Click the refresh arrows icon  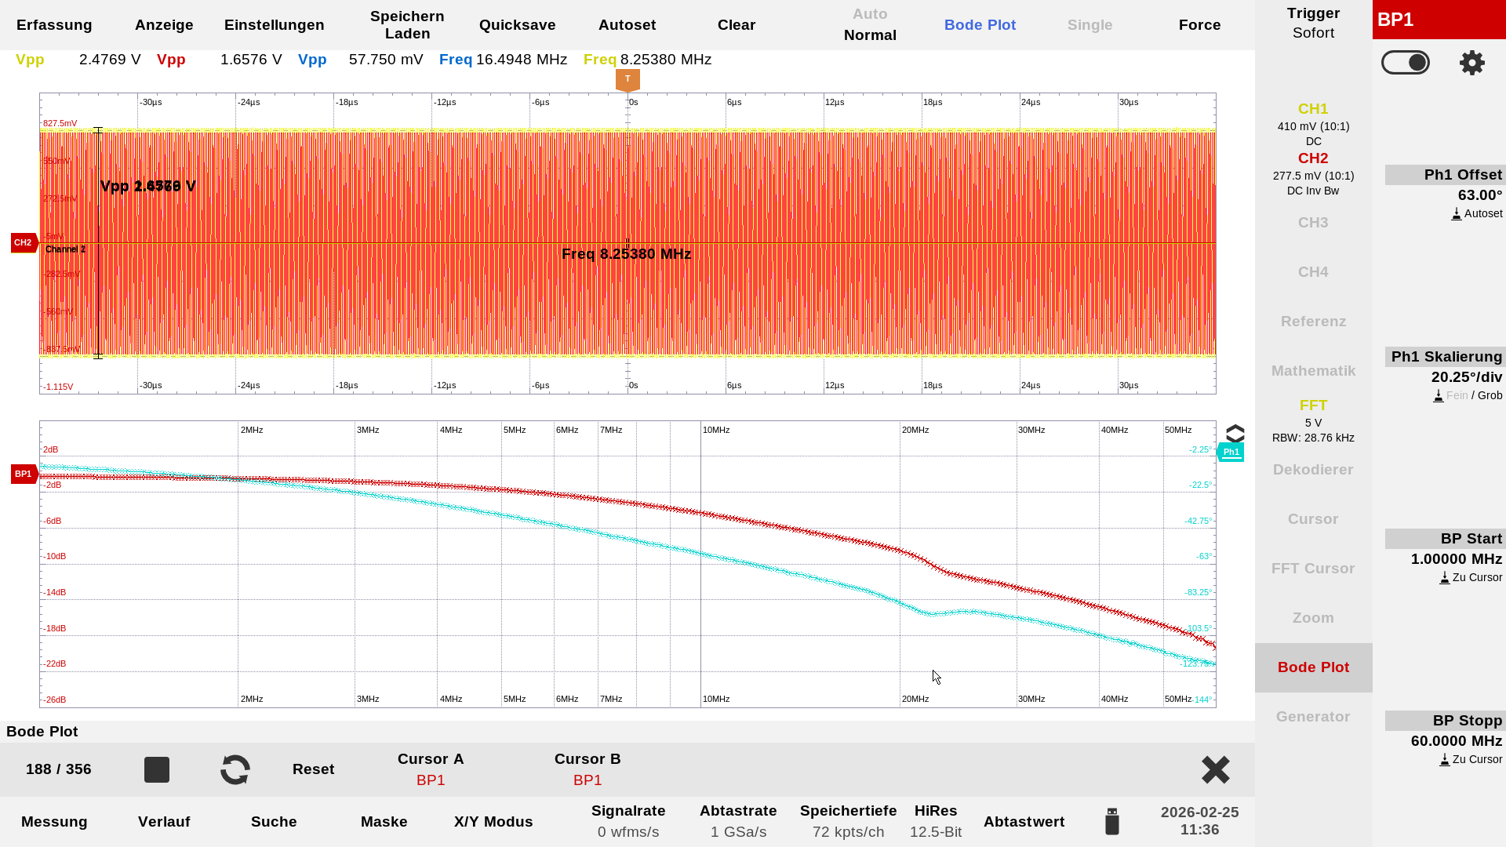click(x=235, y=769)
